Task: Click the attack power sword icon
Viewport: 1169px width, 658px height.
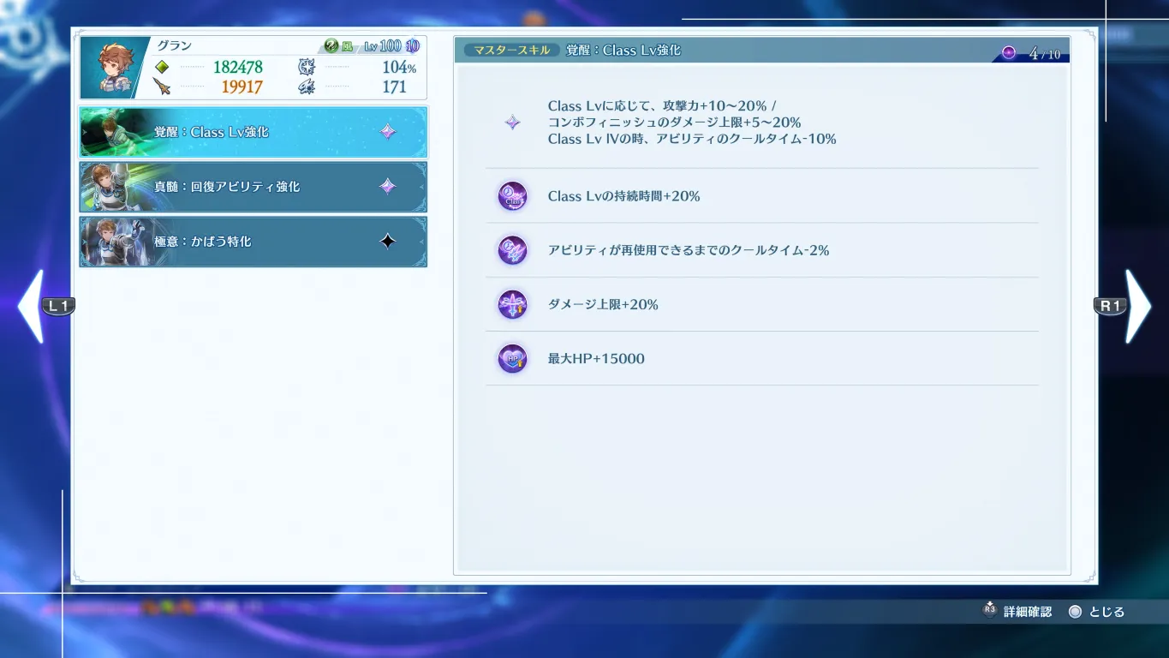Action: (162, 87)
